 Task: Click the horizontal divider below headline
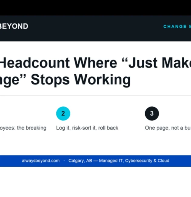click(95, 96)
